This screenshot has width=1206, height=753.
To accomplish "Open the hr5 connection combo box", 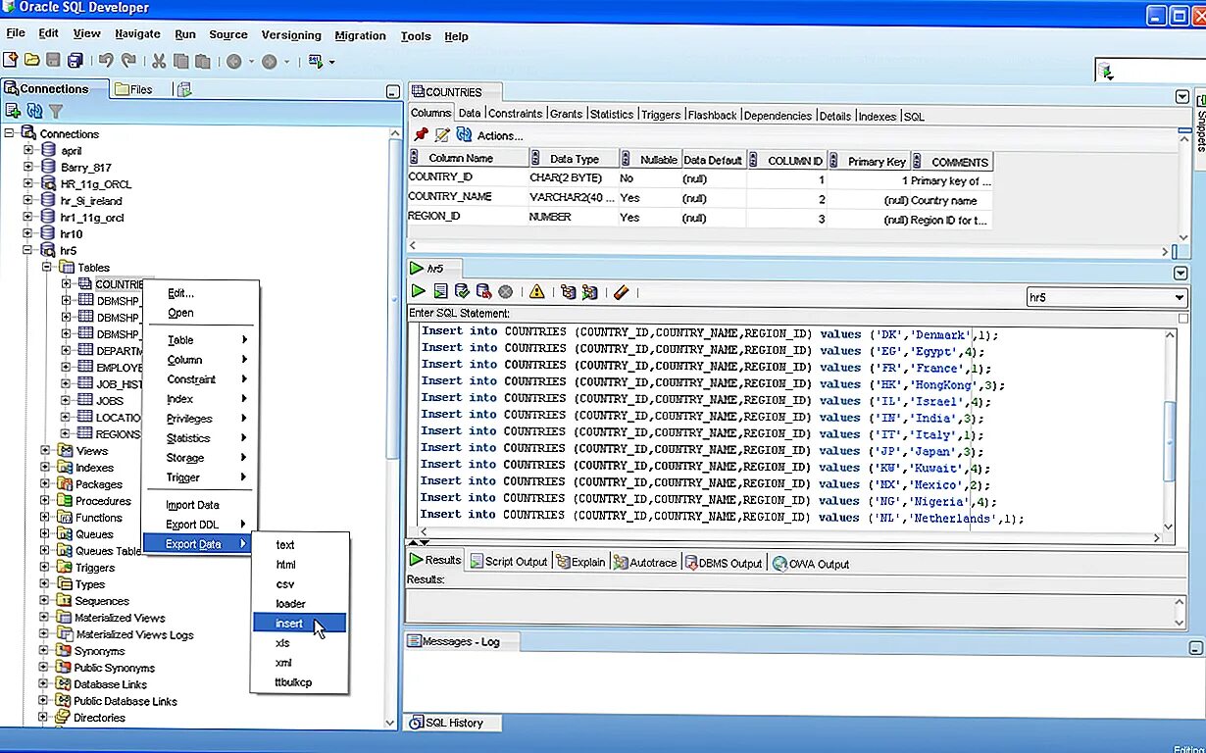I will 1107,296.
